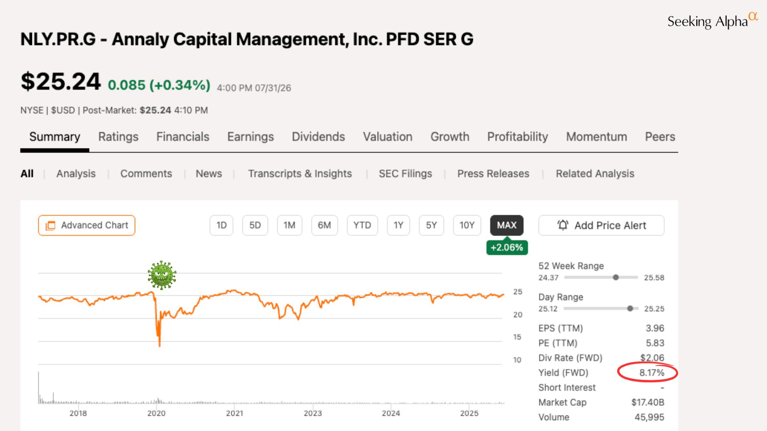This screenshot has width=767, height=431.
Task: Click the Add Price Alert button
Action: coord(601,225)
